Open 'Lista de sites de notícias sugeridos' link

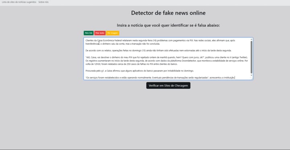19,2
